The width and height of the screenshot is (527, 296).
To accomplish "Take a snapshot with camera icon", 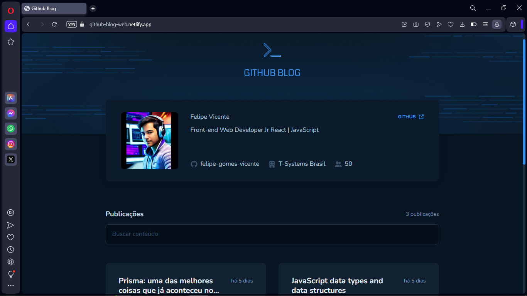I will point(416,24).
